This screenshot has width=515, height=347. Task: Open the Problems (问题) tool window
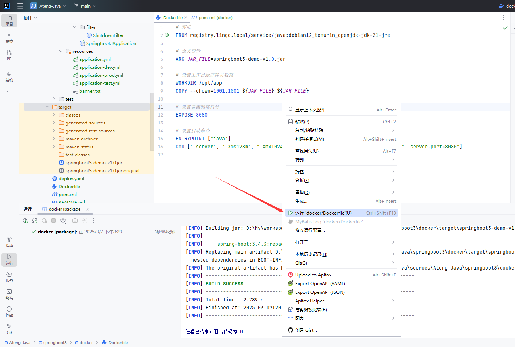tap(9, 312)
